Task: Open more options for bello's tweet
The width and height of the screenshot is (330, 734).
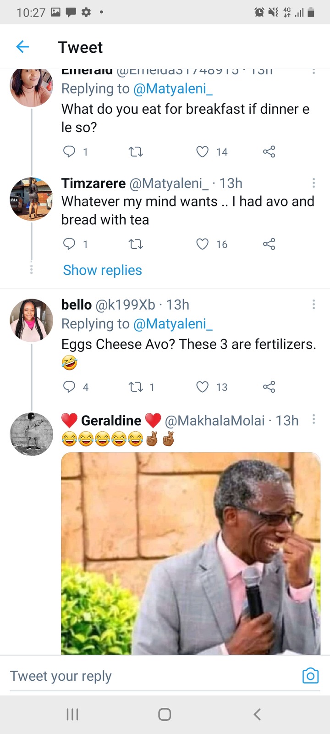Action: click(x=313, y=304)
